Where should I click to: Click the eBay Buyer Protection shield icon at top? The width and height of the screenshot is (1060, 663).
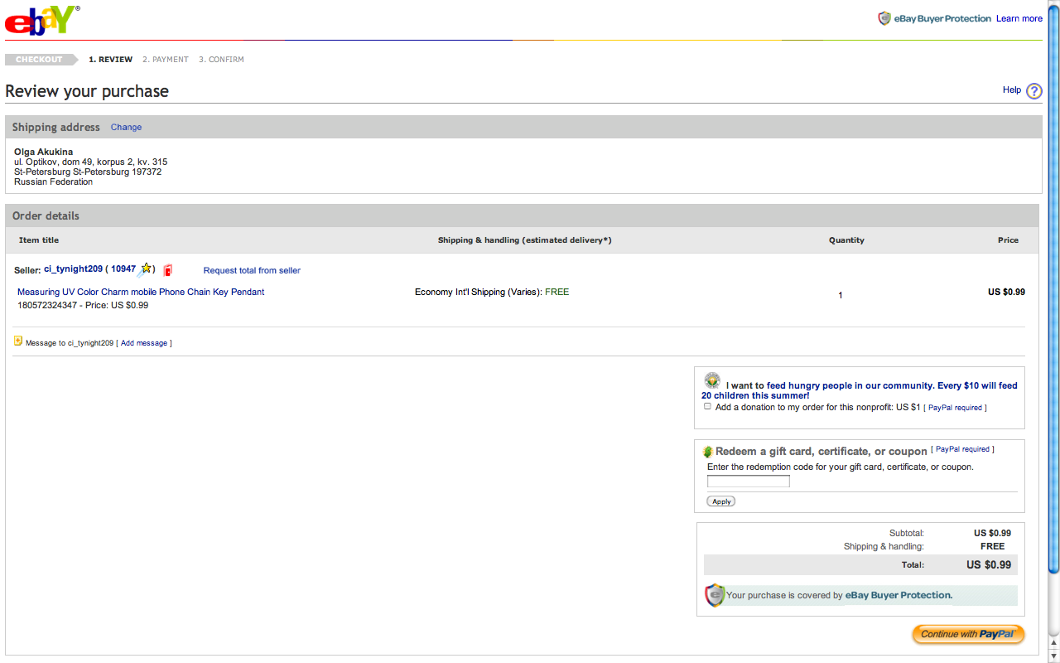click(884, 18)
